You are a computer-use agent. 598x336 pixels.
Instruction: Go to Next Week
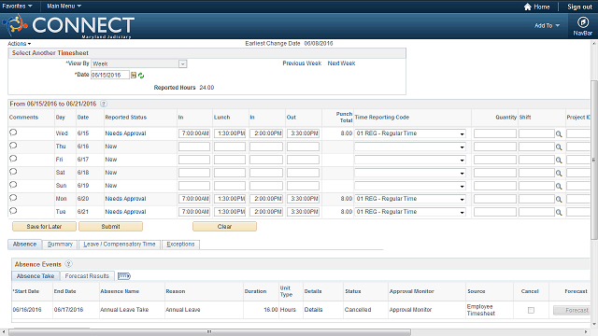click(341, 63)
